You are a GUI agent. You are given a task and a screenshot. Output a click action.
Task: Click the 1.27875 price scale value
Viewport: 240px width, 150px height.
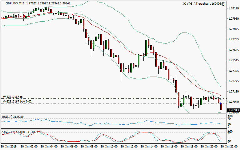(x=233, y=29)
